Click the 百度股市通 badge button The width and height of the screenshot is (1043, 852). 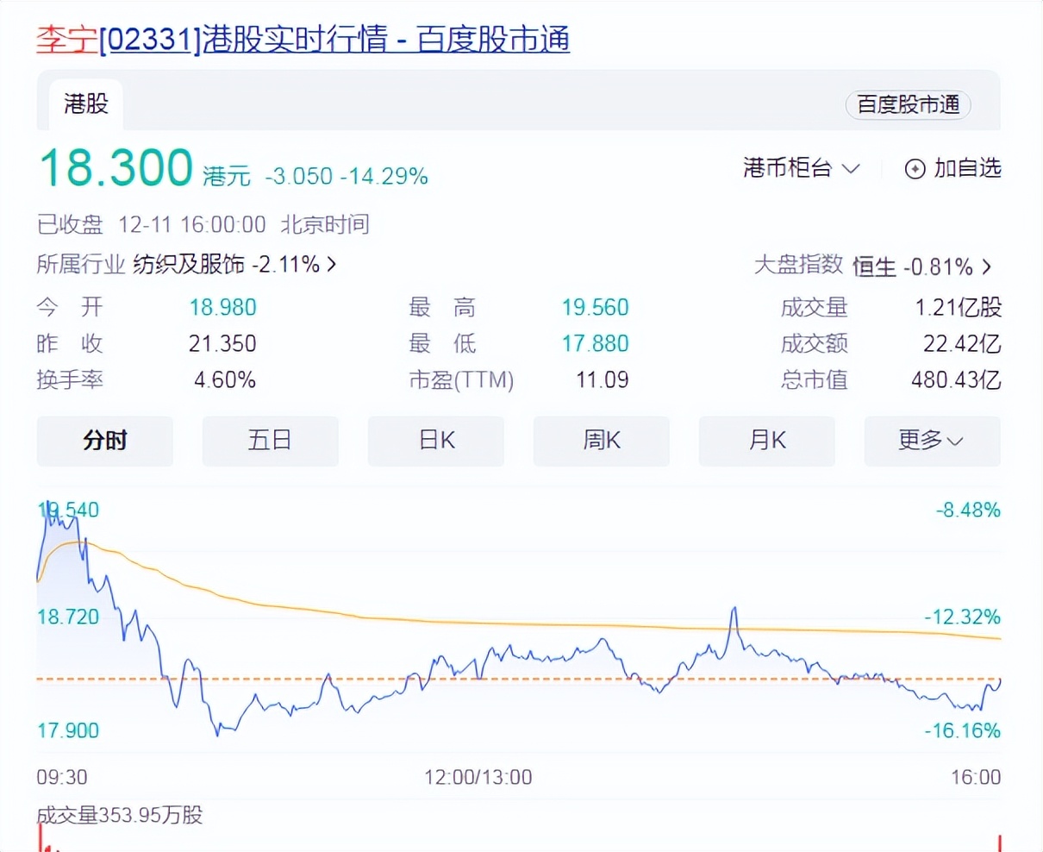909,104
